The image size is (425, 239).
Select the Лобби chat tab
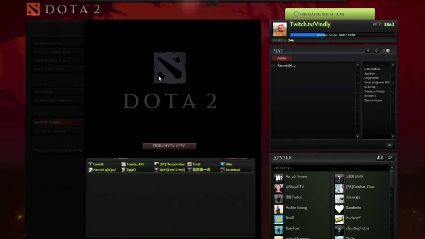coord(282,58)
